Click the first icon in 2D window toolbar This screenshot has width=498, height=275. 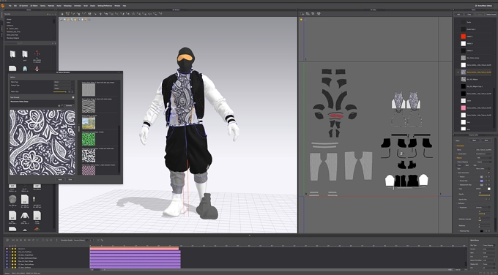(302, 14)
